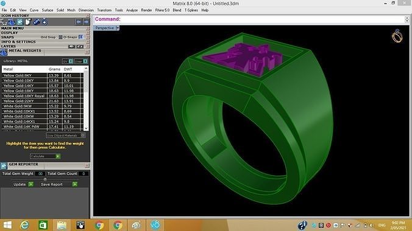Click the Metal Weights panel scale icon

tap(4, 52)
